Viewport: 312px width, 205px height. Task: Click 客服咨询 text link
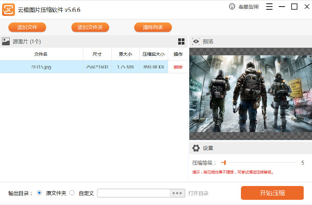(248, 7)
